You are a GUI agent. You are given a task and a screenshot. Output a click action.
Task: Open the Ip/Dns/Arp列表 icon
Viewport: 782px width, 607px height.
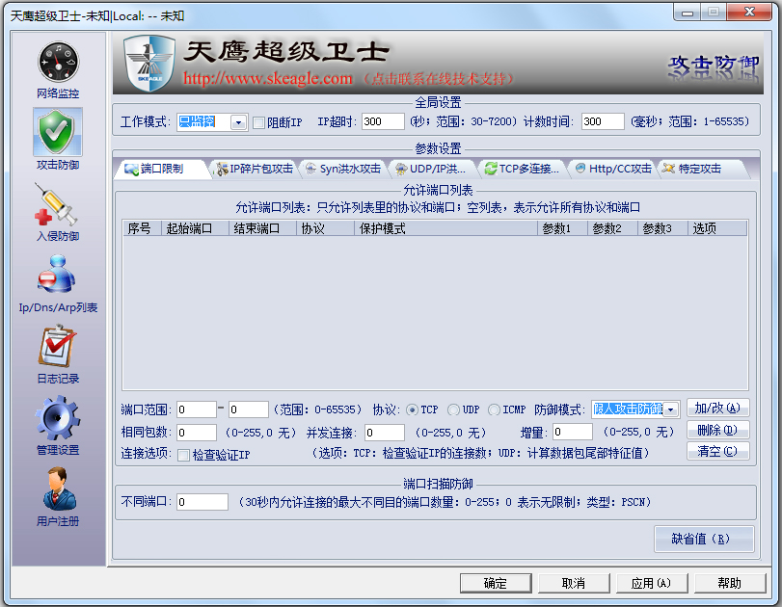point(57,274)
